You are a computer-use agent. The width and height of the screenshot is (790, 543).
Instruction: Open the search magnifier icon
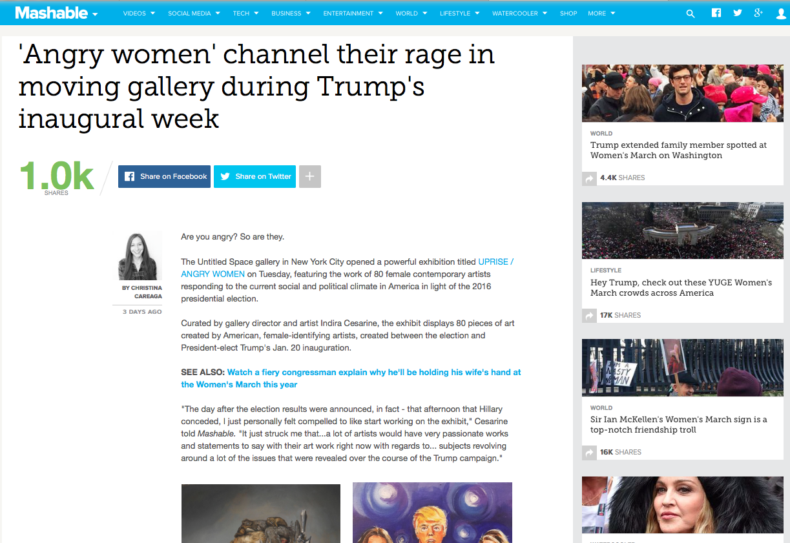[x=691, y=14]
